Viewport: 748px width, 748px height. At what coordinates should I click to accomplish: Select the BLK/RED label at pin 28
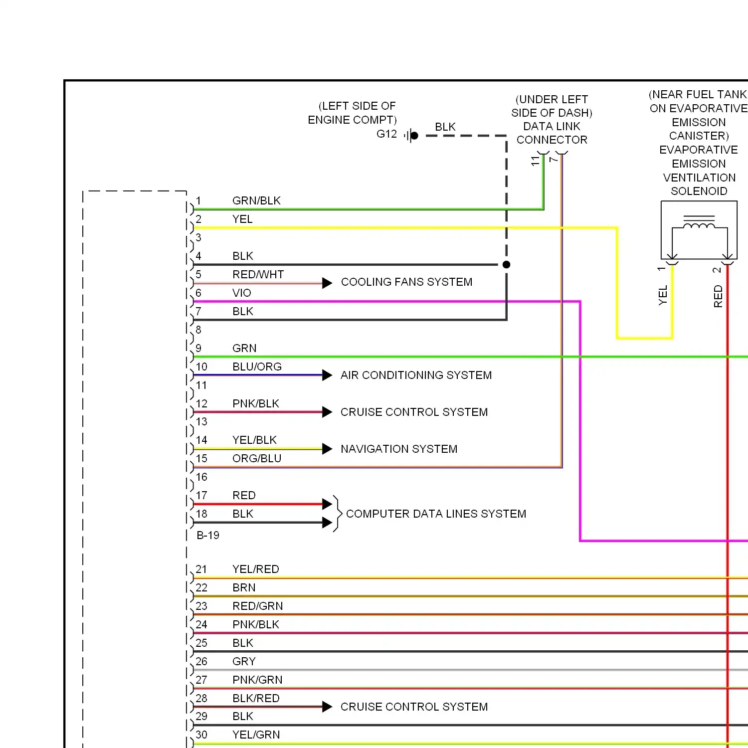[256, 698]
